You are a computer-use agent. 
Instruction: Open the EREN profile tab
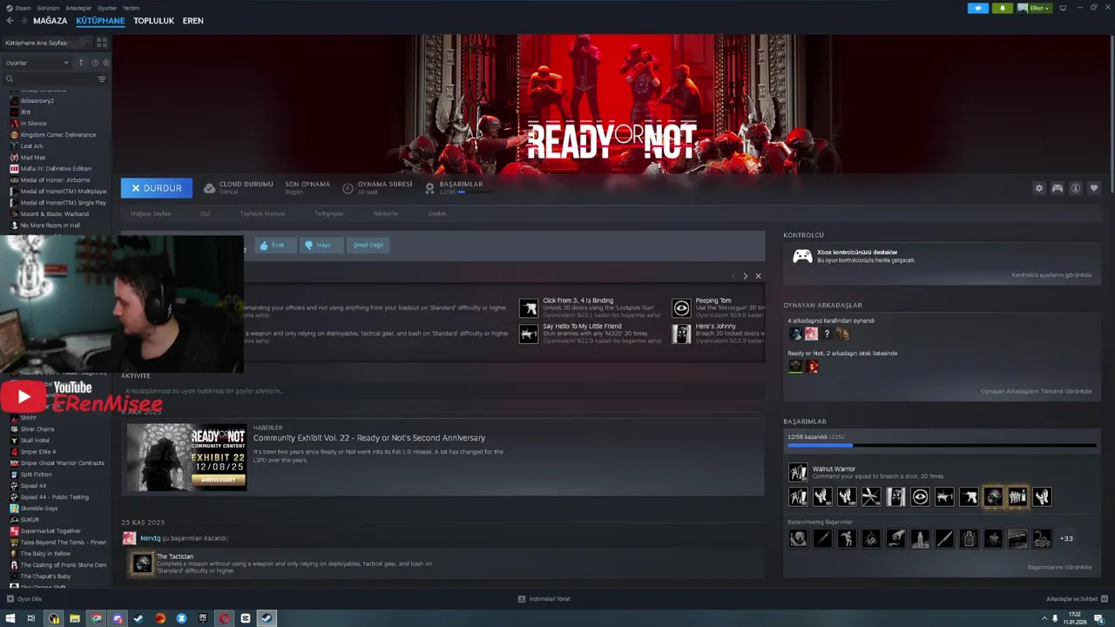[x=193, y=21]
